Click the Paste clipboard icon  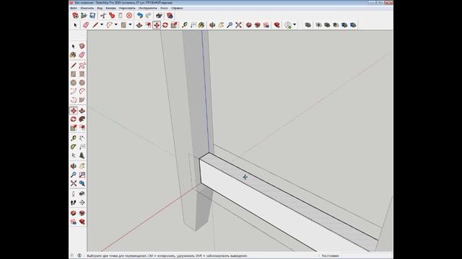(121, 16)
